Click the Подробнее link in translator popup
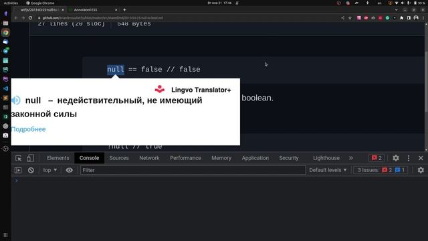This screenshot has height=241, width=428. point(28,129)
